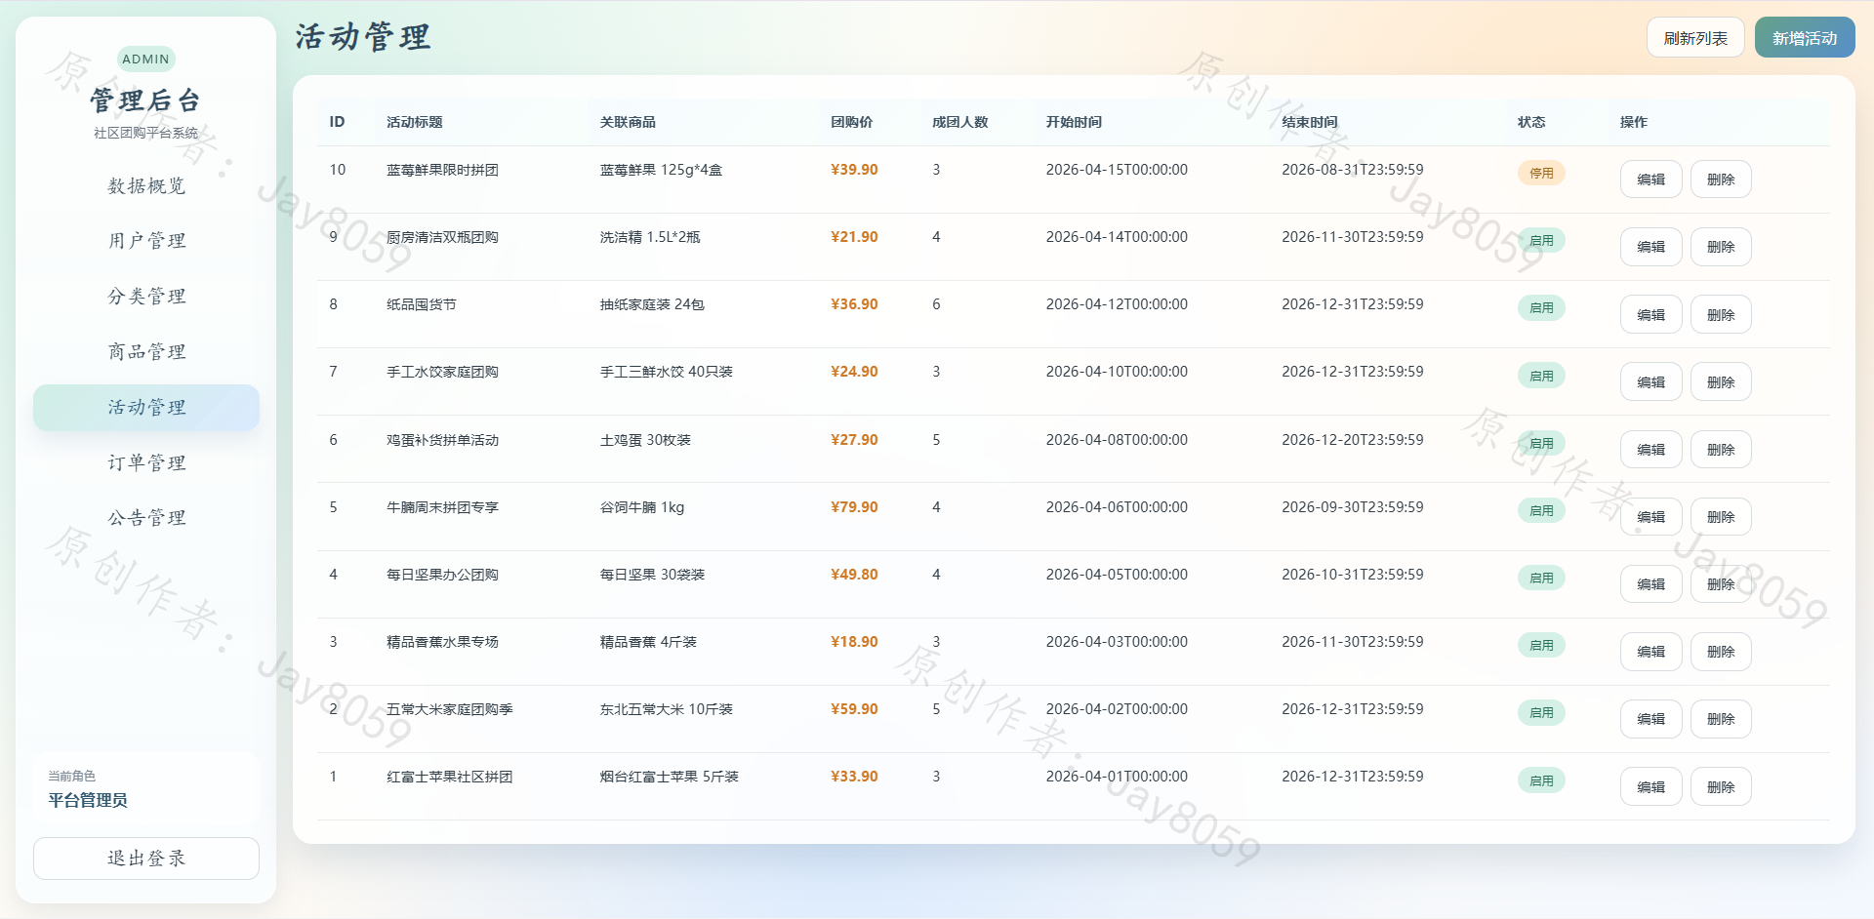The width and height of the screenshot is (1874, 919).
Task: Delete activity 红富士苹果社区拼团
Action: click(x=1721, y=786)
